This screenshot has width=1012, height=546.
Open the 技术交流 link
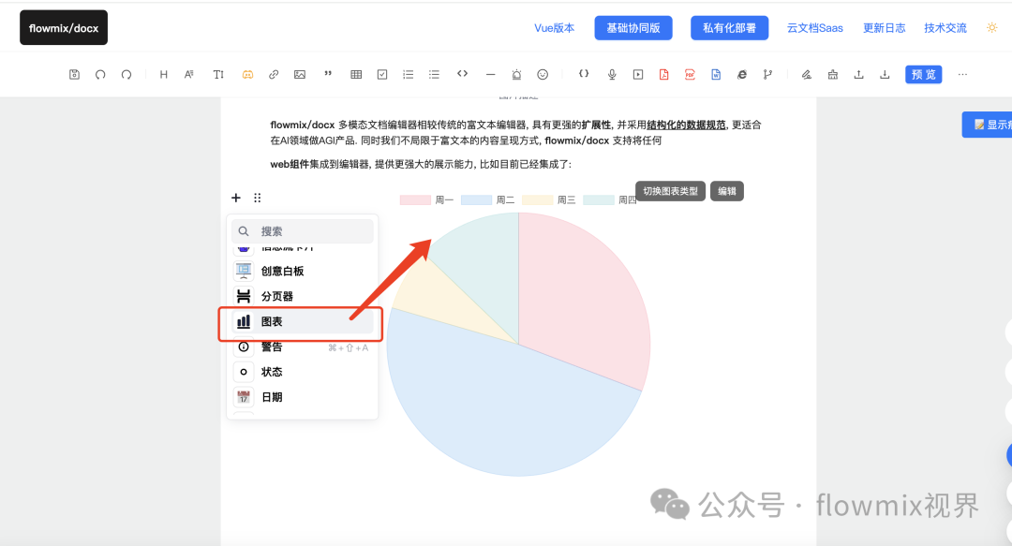pos(945,28)
